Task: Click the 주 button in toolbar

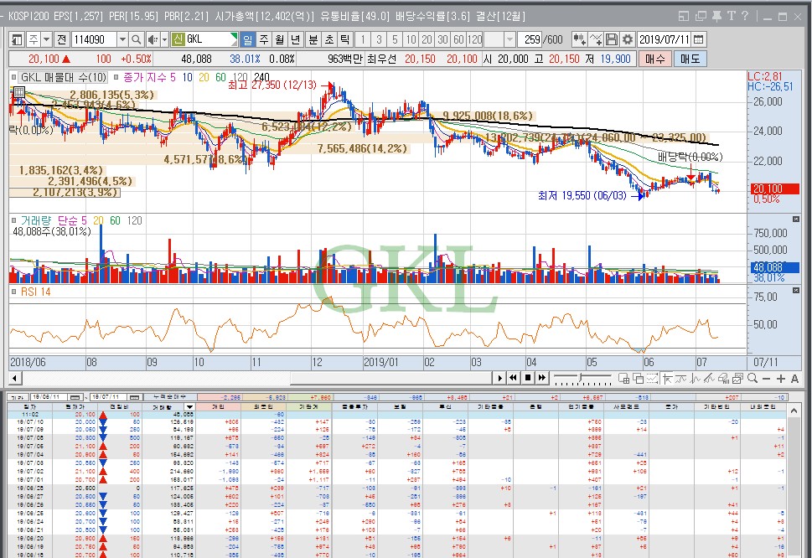Action: [x=34, y=39]
